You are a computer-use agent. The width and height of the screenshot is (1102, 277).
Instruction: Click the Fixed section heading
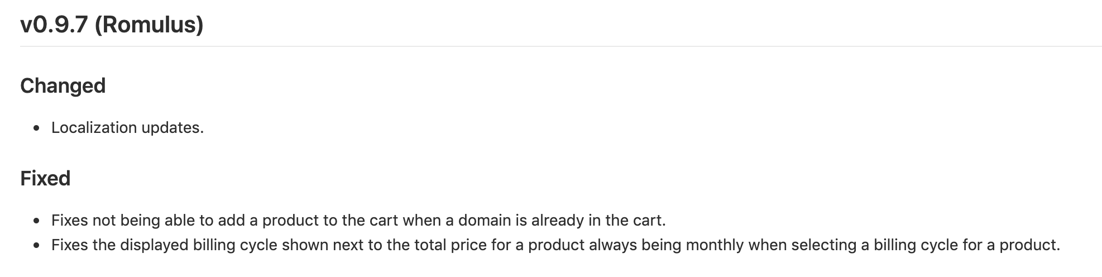[45, 179]
